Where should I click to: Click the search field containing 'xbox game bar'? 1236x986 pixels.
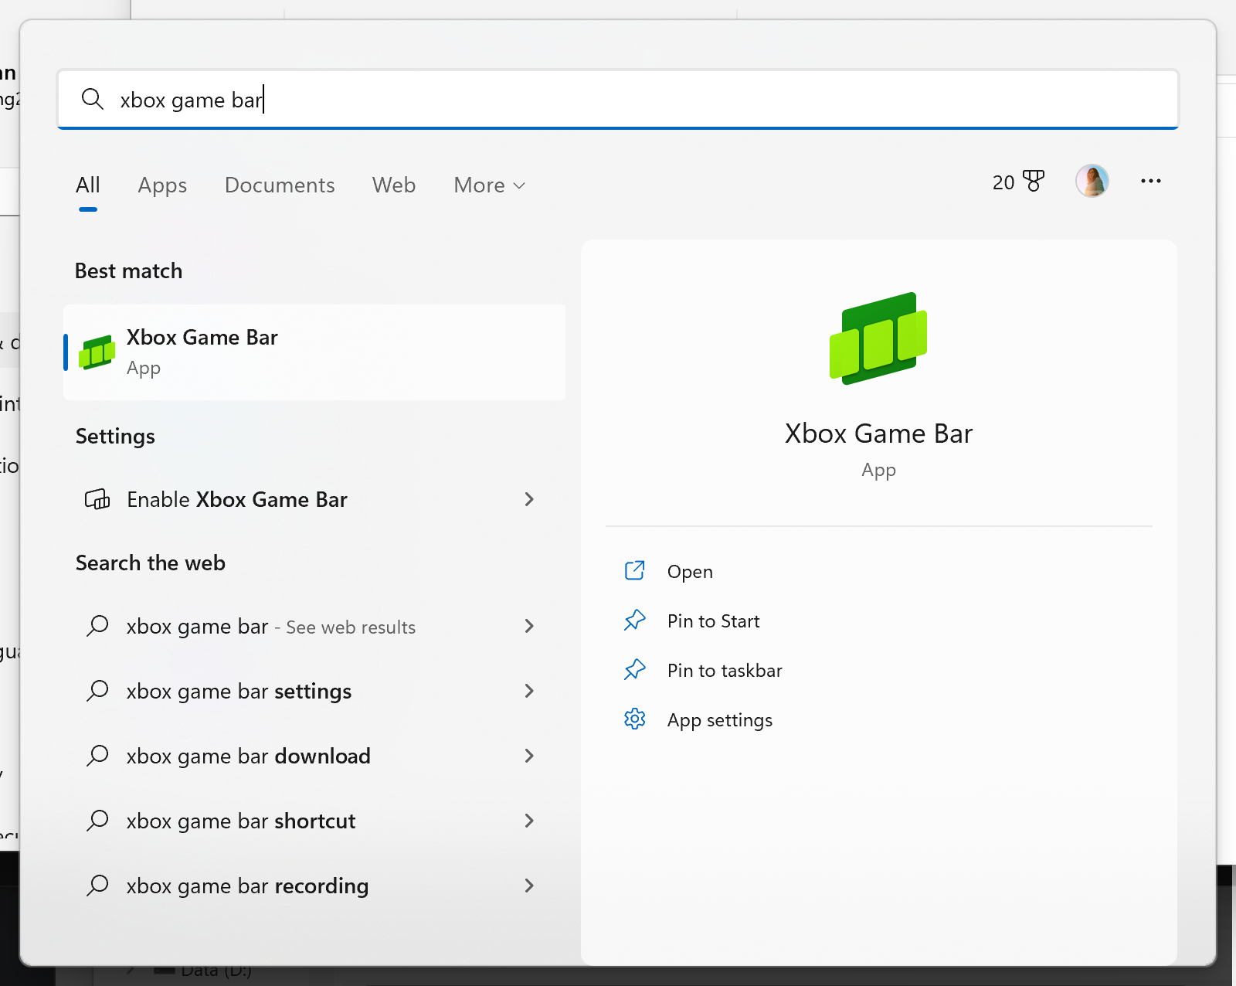pyautogui.click(x=618, y=100)
